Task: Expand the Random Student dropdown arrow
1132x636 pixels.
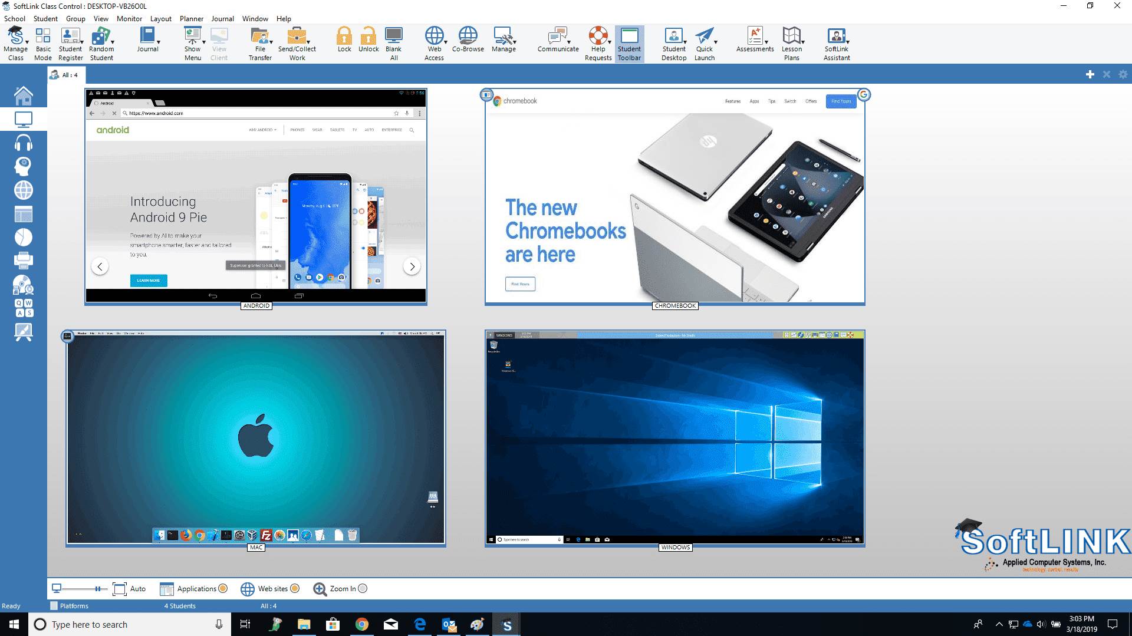Action: click(x=113, y=42)
